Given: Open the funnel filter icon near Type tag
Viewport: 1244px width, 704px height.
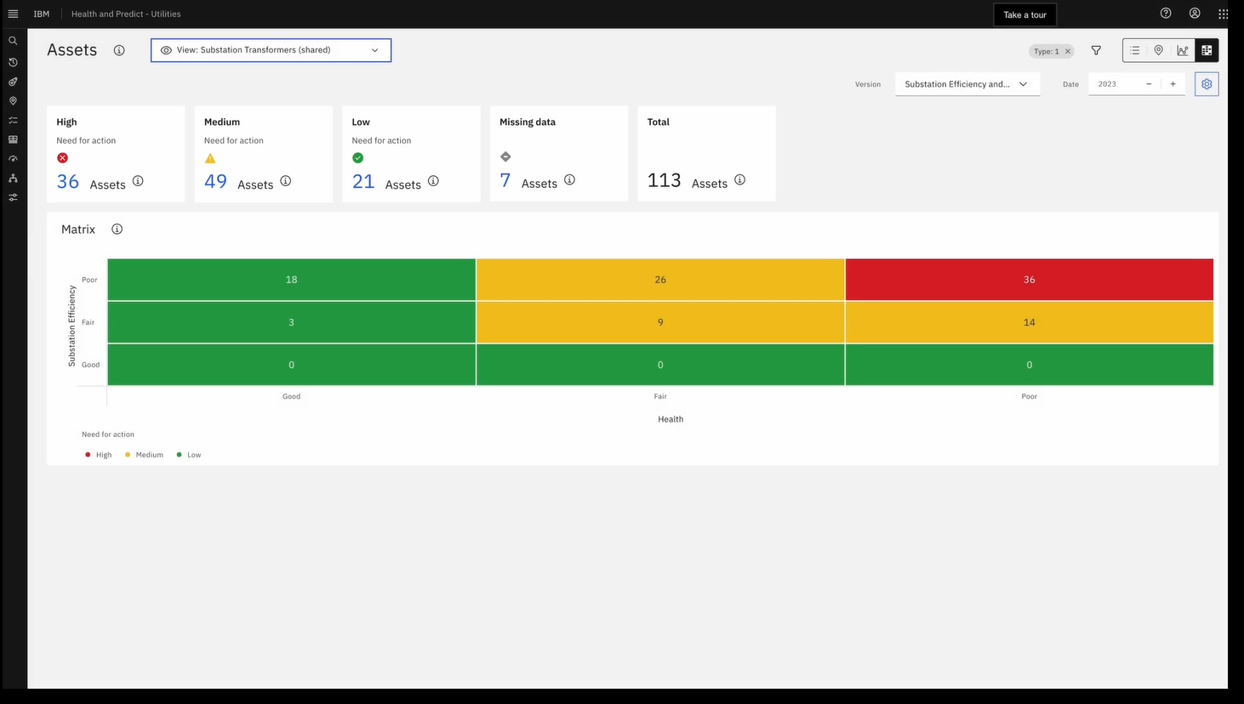Looking at the screenshot, I should 1096,50.
